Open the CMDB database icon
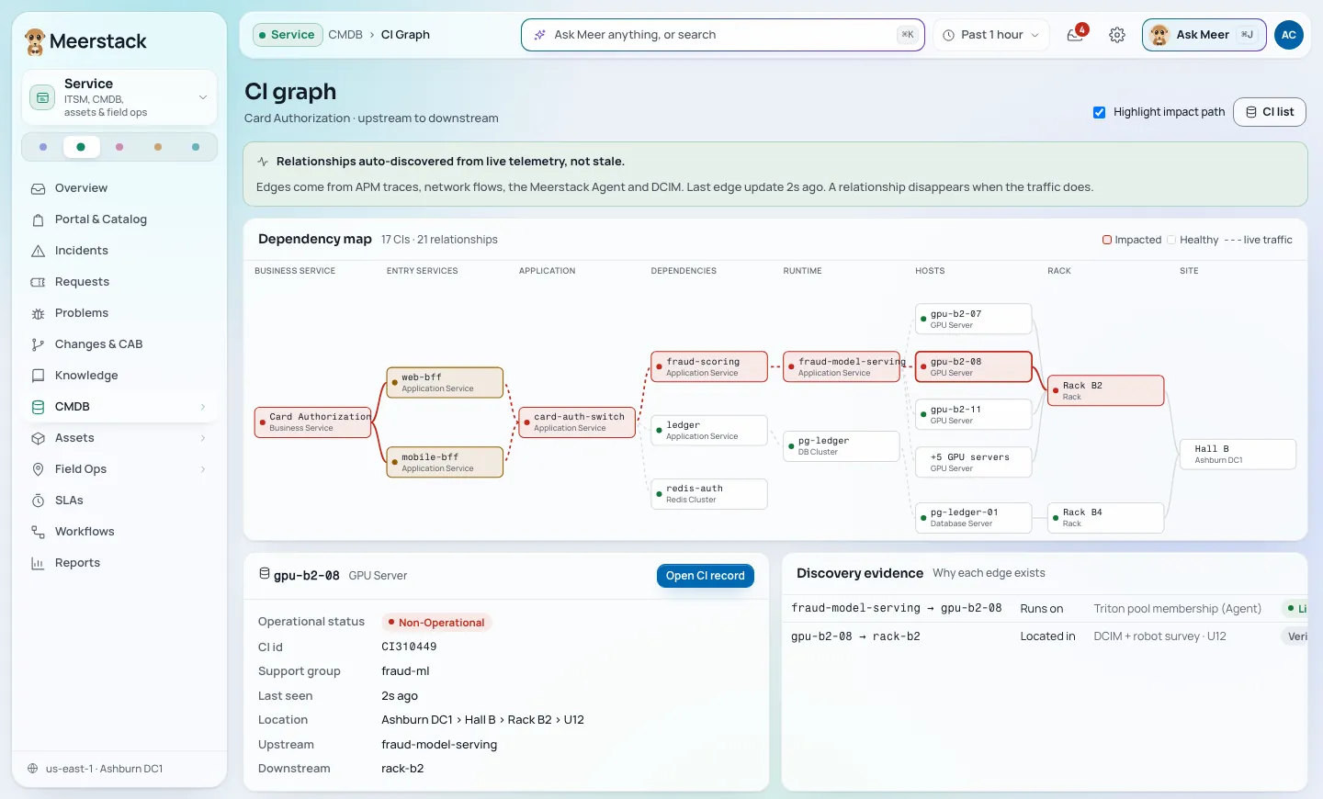 click(x=38, y=407)
